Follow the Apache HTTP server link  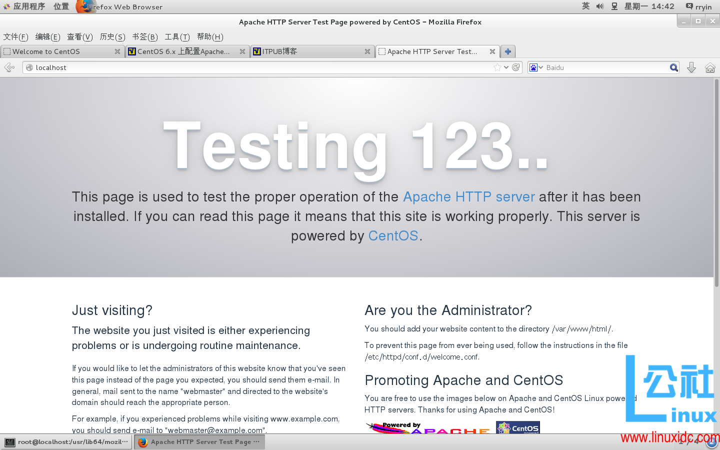468,197
